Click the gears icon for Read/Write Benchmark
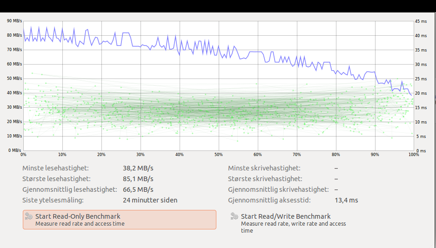The image size is (436, 248). (235, 216)
